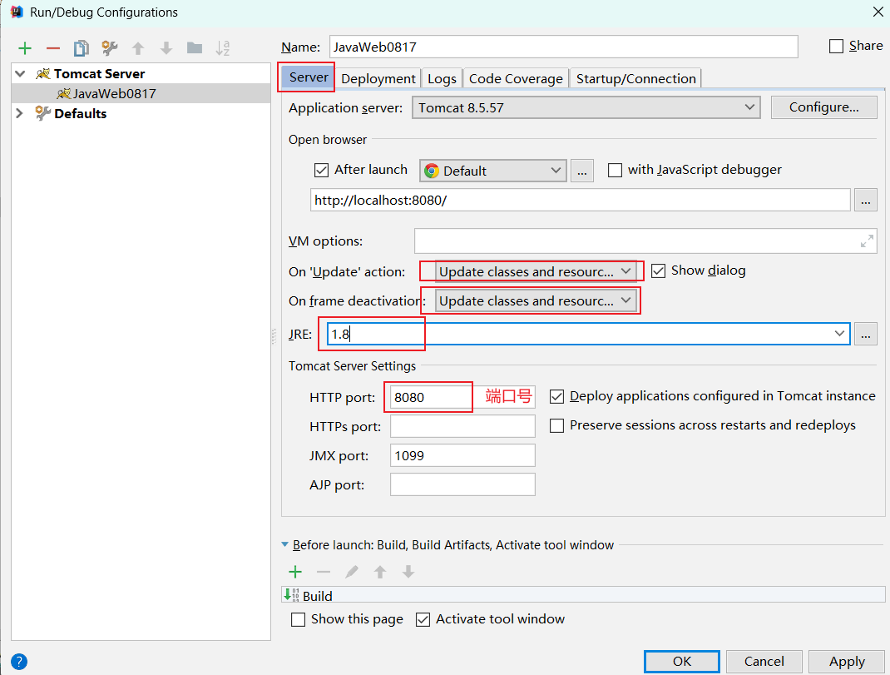Click the Tomcat Server cat icon

coord(43,74)
